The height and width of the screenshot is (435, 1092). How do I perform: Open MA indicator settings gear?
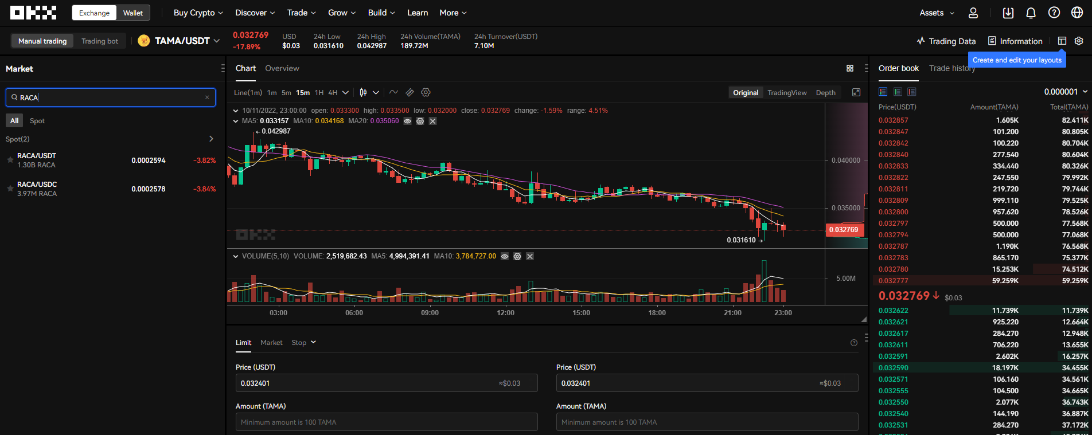[x=420, y=121]
